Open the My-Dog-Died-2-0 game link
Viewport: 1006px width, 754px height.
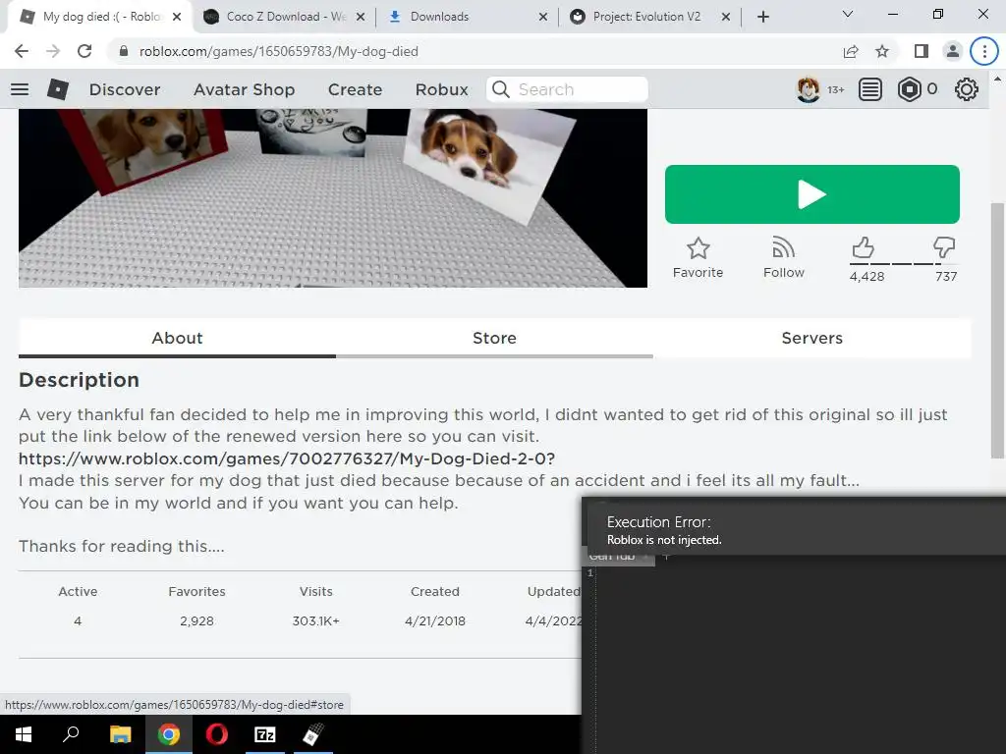pyautogui.click(x=287, y=459)
